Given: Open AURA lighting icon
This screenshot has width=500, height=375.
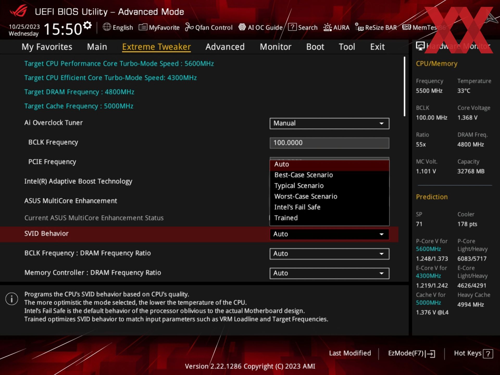Looking at the screenshot, I should (x=328, y=27).
